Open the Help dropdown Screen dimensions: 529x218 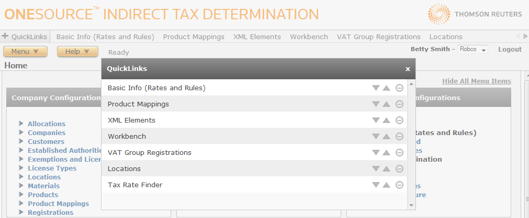coord(77,52)
